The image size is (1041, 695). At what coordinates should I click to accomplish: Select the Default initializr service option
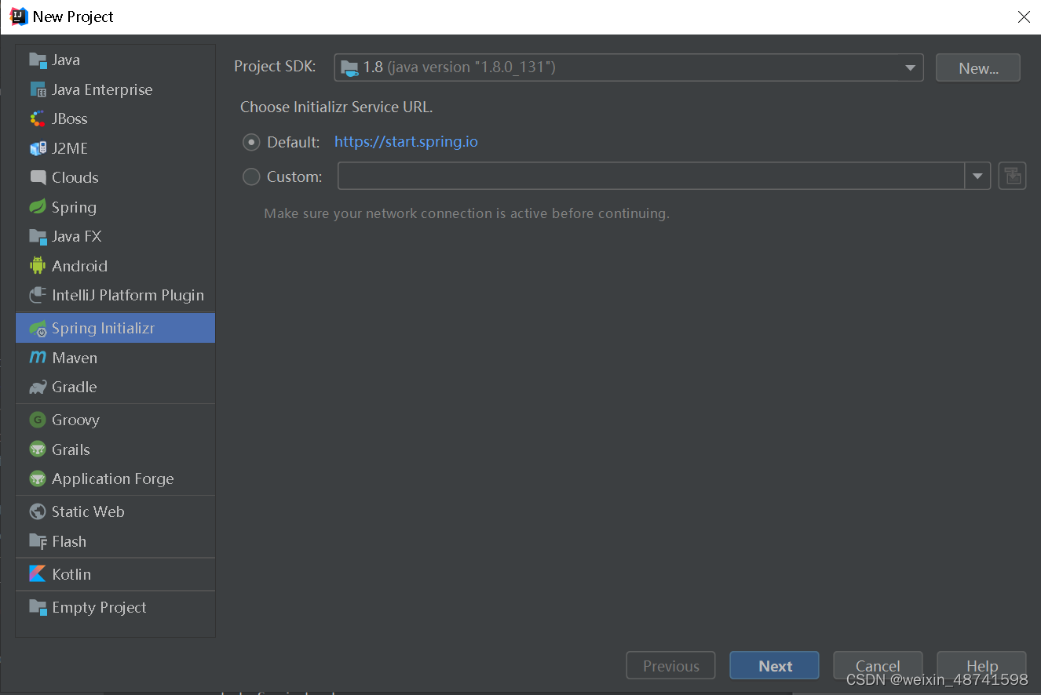tap(251, 142)
